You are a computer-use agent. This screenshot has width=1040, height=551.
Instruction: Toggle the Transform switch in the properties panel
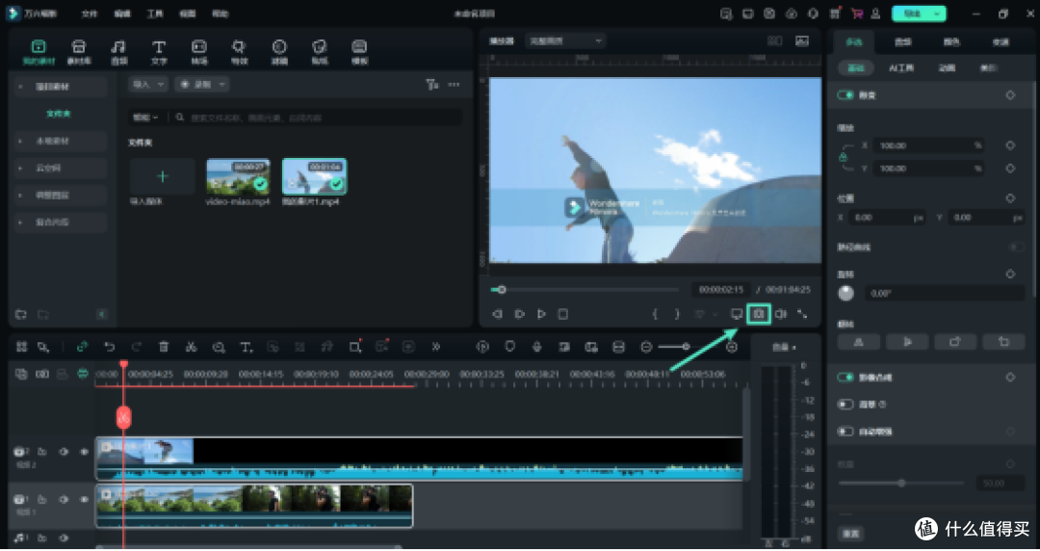pos(845,95)
